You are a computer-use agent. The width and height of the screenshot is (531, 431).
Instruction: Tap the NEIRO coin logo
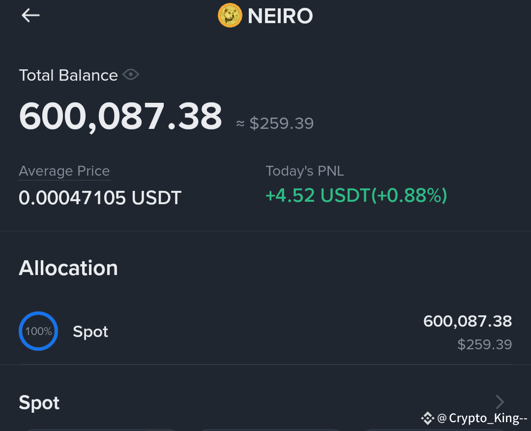coord(230,16)
